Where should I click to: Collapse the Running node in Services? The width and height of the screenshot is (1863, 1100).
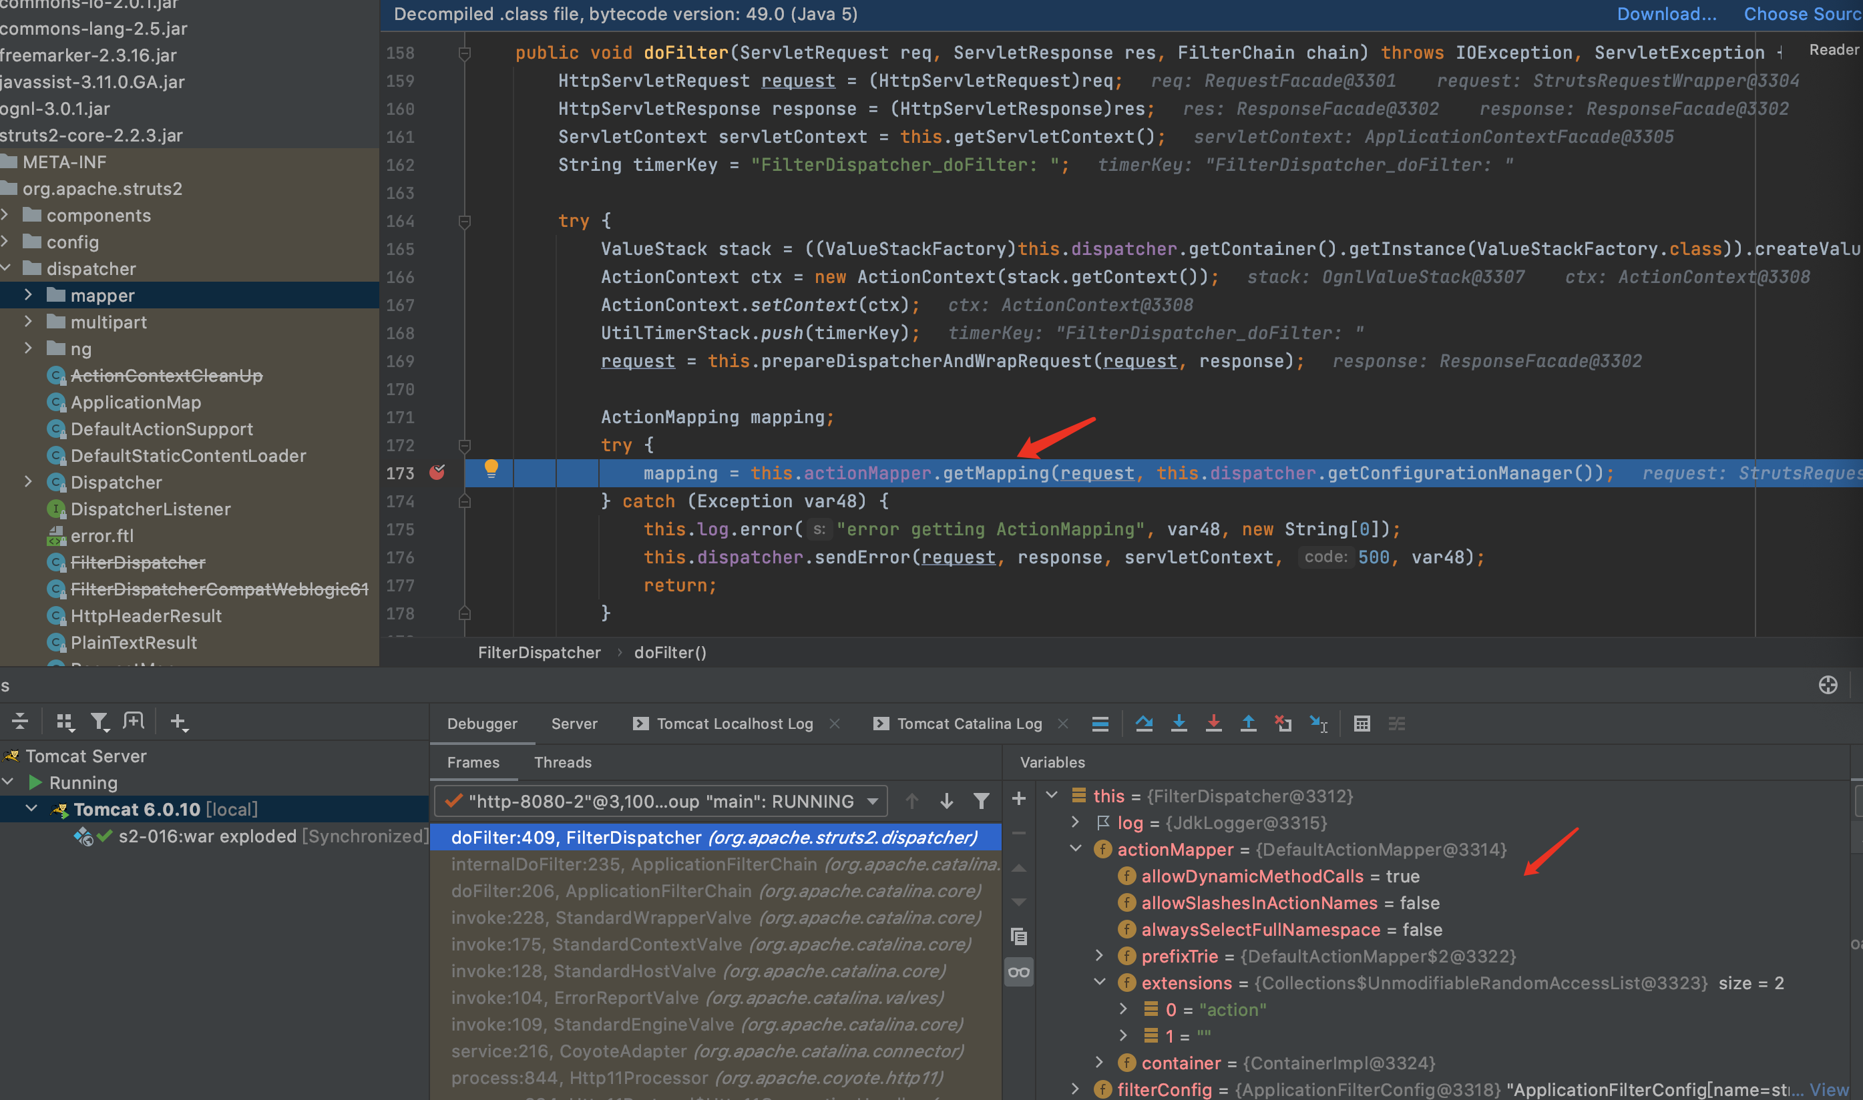(x=8, y=782)
